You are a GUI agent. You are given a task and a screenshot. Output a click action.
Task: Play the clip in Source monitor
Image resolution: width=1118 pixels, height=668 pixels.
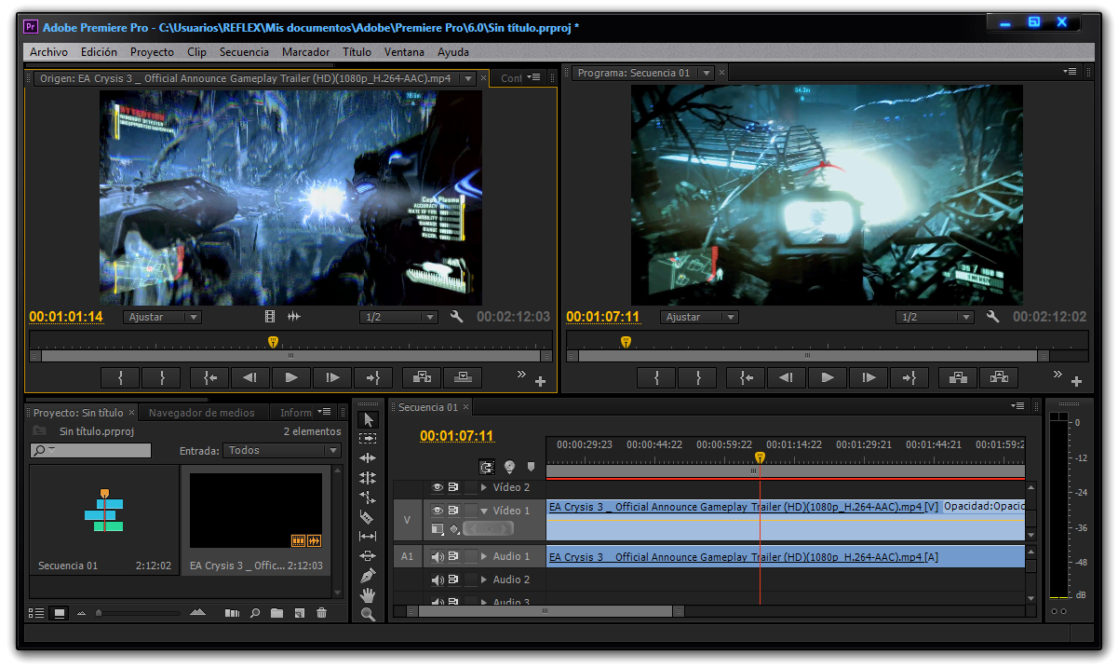[291, 377]
